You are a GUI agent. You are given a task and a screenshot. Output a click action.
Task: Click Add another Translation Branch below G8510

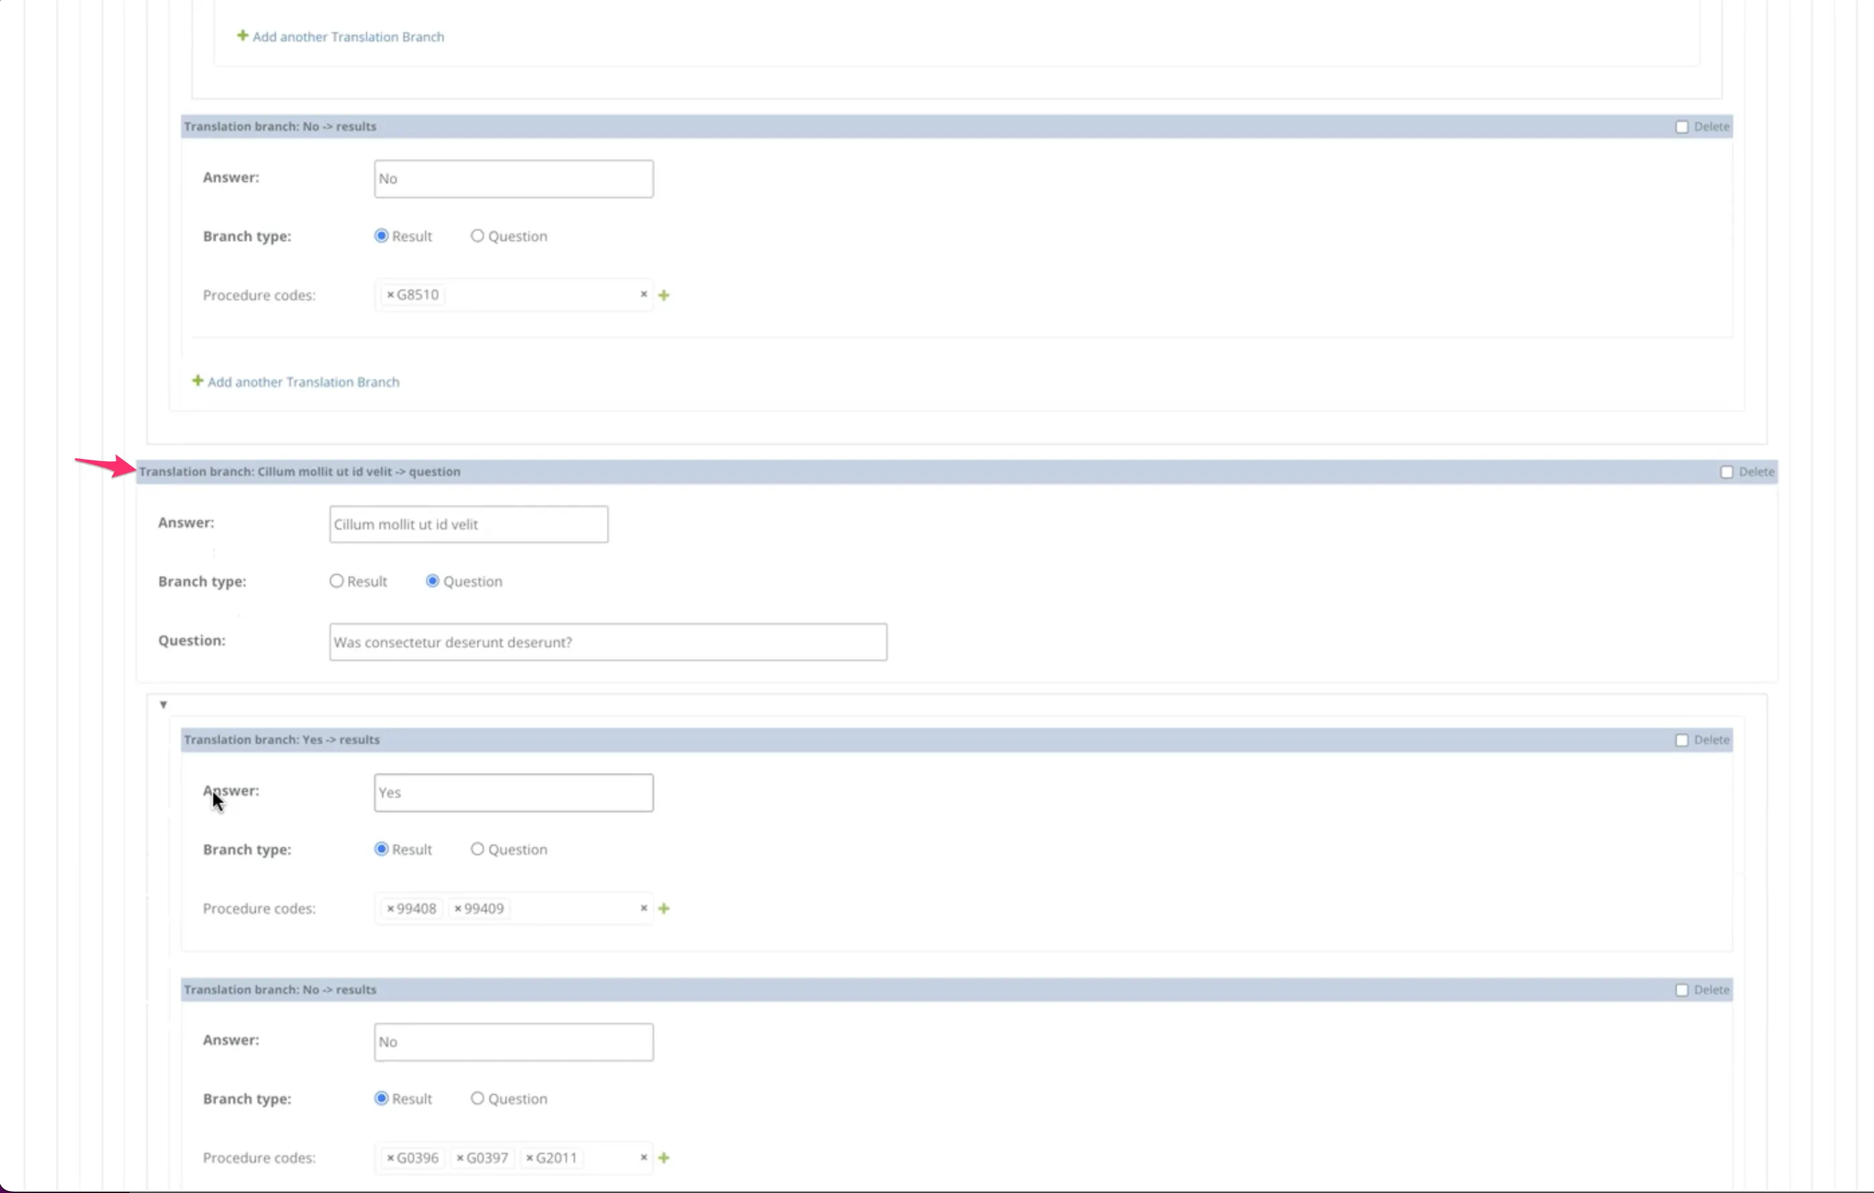point(302,382)
